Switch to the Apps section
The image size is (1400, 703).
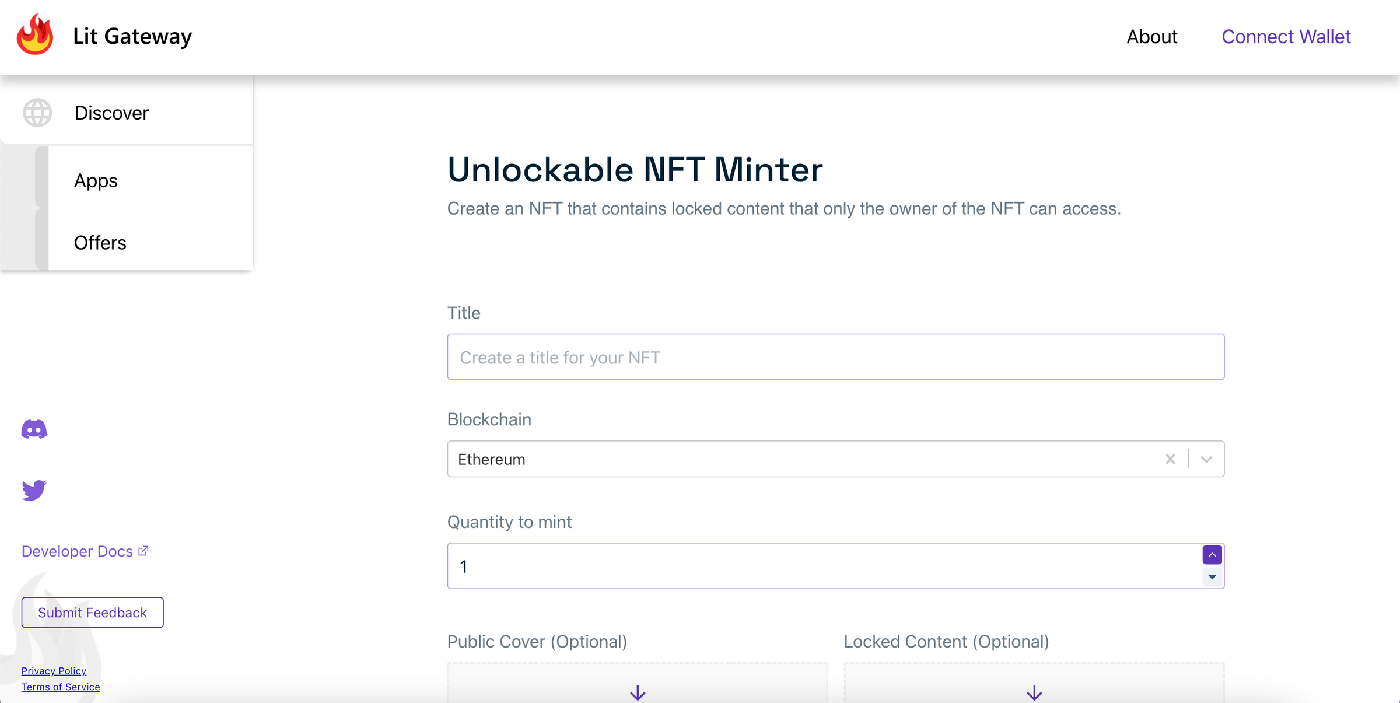95,180
